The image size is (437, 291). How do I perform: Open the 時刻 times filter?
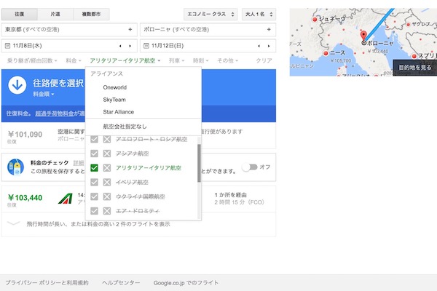click(x=200, y=60)
